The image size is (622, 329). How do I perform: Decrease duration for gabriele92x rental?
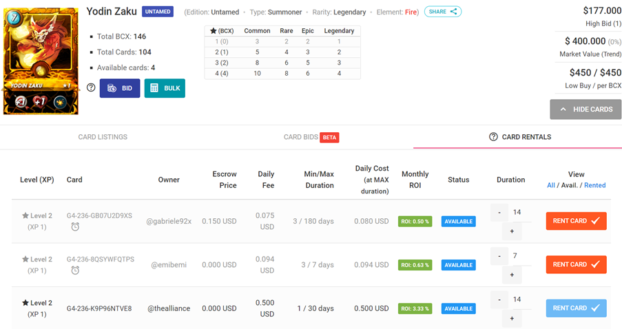click(499, 213)
